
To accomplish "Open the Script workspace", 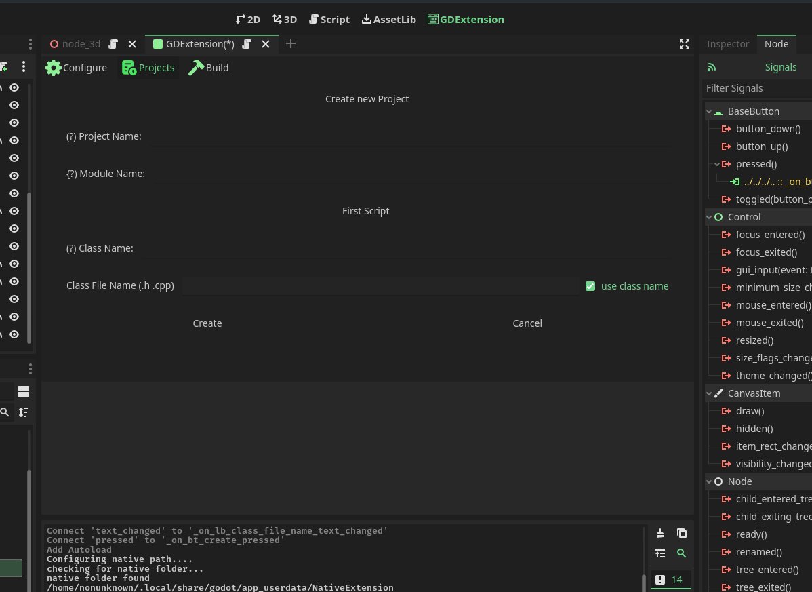I will (329, 19).
